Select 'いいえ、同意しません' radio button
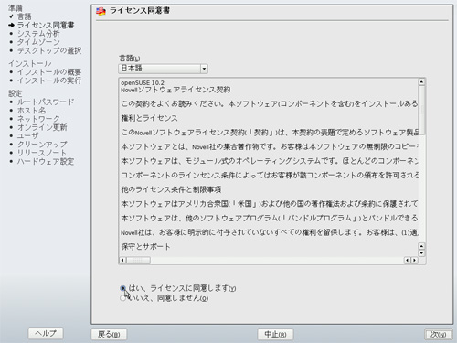 point(122,298)
